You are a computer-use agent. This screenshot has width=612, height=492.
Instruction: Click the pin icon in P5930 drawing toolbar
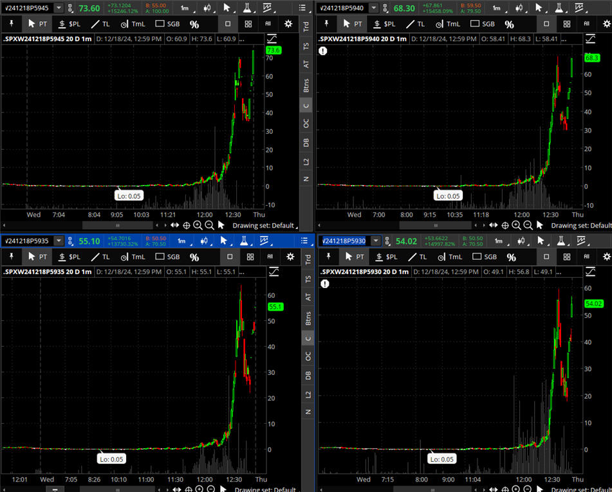(329, 257)
